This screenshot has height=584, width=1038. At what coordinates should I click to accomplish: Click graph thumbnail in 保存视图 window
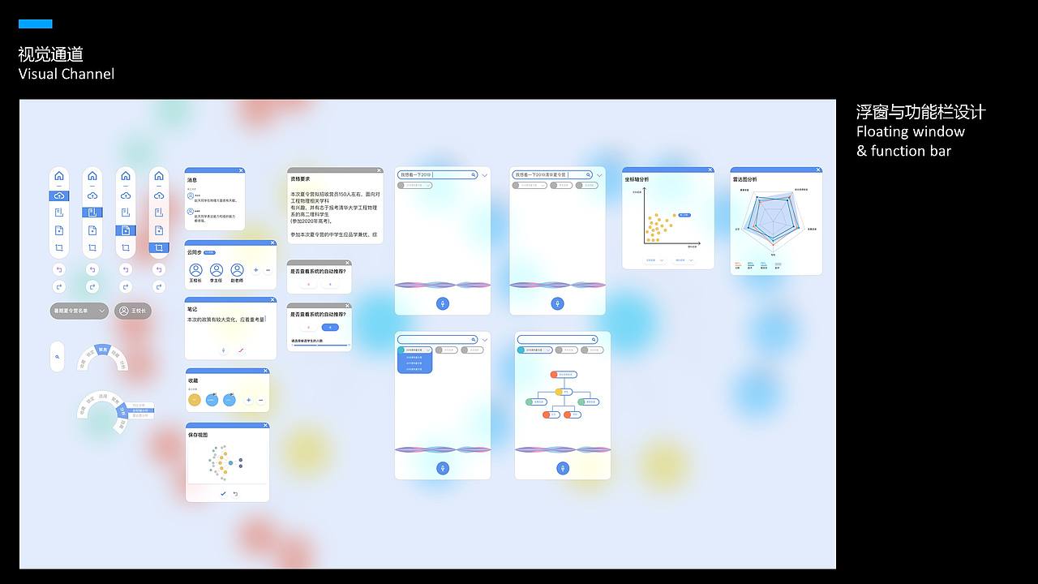pyautogui.click(x=226, y=462)
